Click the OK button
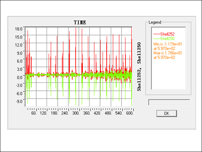This screenshot has width=202, height=152. pos(166,113)
